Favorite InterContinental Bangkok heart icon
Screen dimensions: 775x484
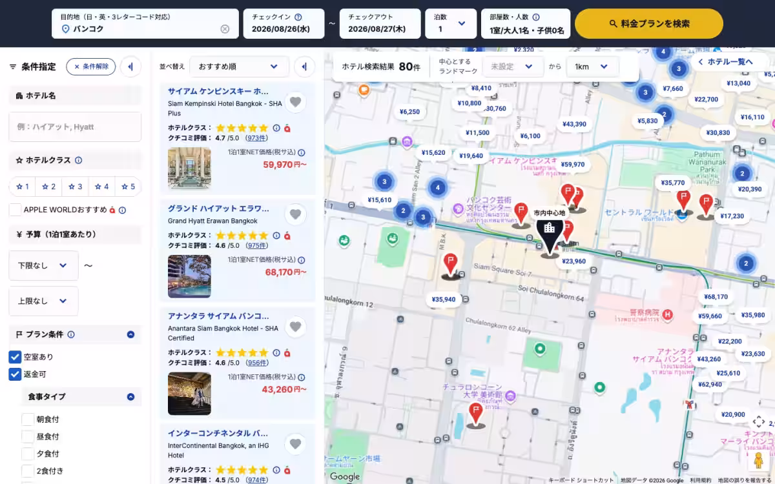tap(296, 443)
